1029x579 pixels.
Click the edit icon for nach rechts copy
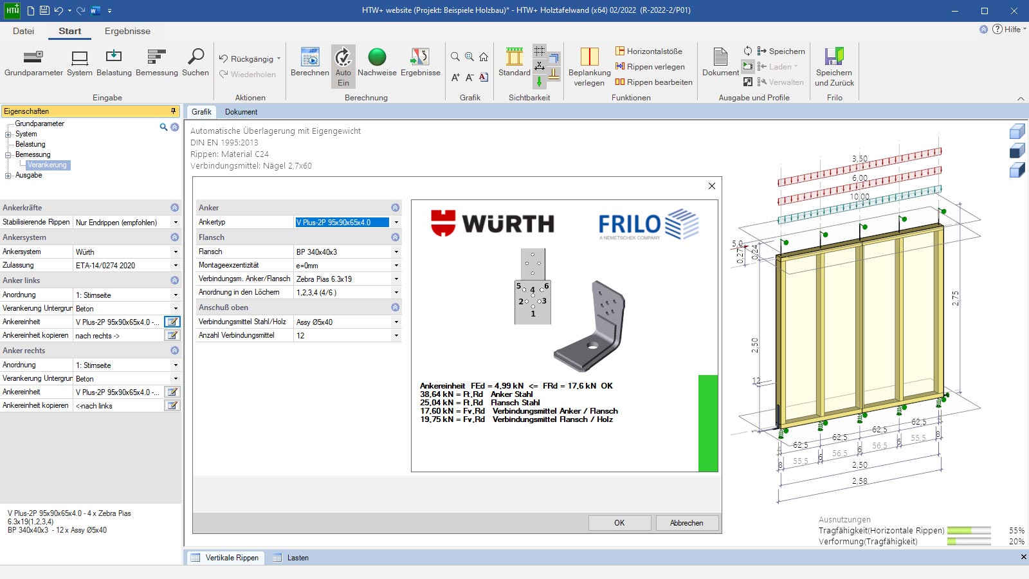172,335
